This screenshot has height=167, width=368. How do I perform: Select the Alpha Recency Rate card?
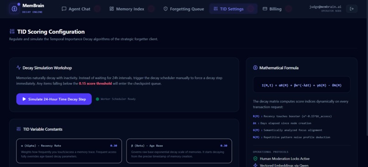coord(69,151)
